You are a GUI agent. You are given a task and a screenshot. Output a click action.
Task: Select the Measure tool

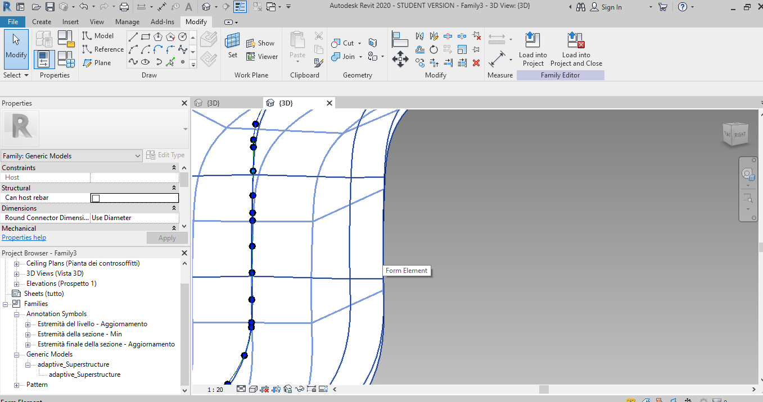click(x=497, y=59)
